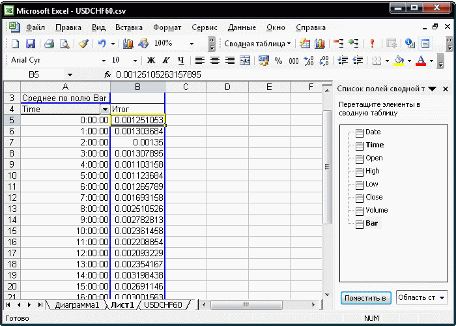Save the workbook with the floppy icon
456x326 pixels.
tap(30, 44)
